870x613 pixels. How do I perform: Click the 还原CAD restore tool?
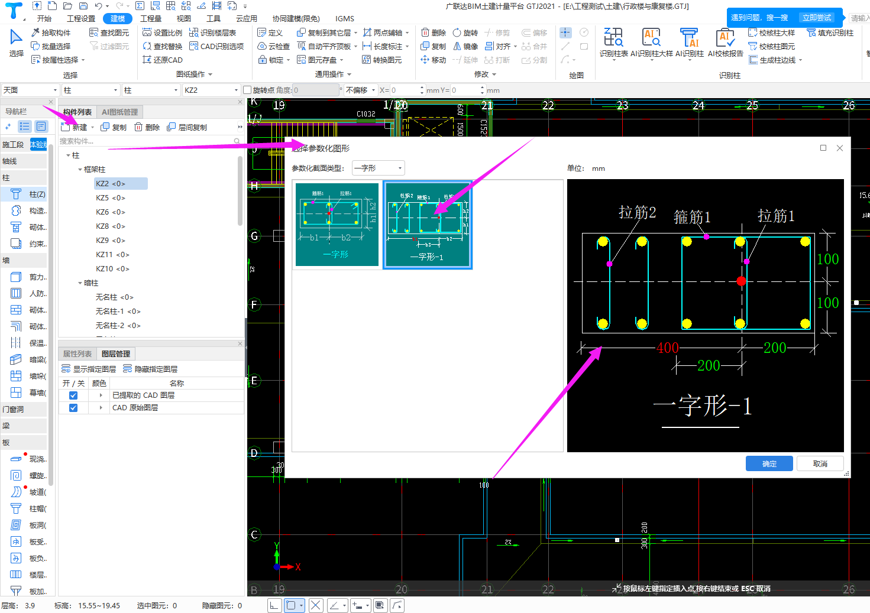163,60
